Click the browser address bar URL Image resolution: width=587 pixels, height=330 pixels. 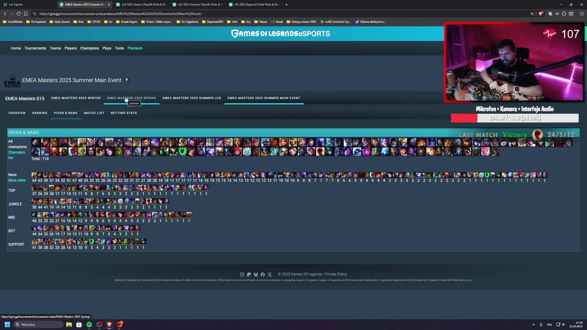pos(120,14)
